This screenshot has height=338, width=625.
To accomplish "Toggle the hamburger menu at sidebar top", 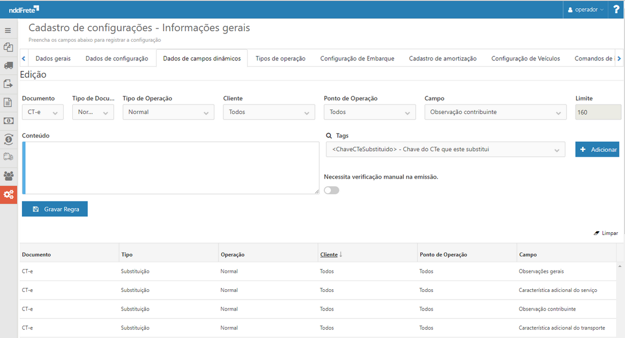I will 8,30.
